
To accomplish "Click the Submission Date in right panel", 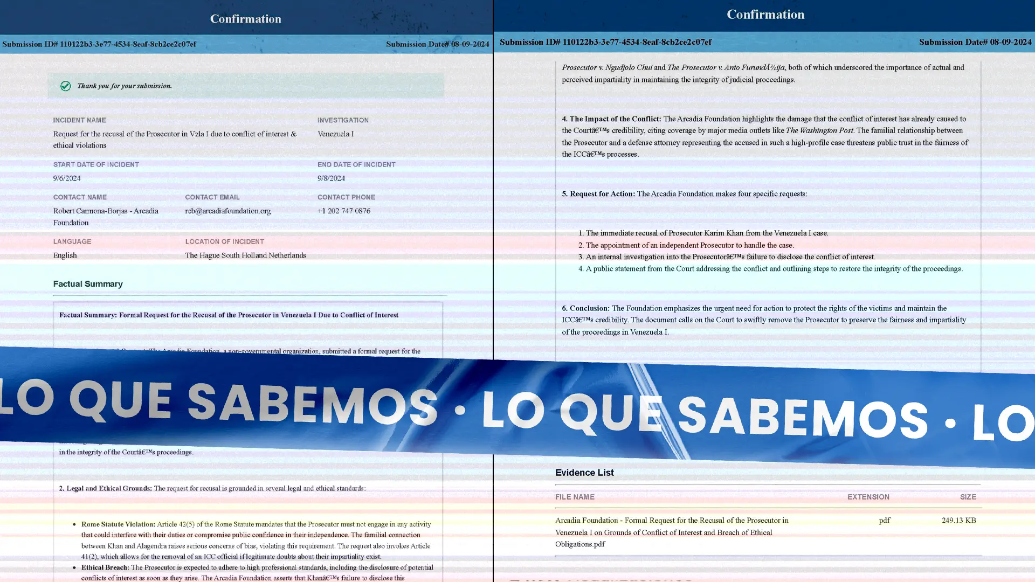I will pyautogui.click(x=975, y=42).
